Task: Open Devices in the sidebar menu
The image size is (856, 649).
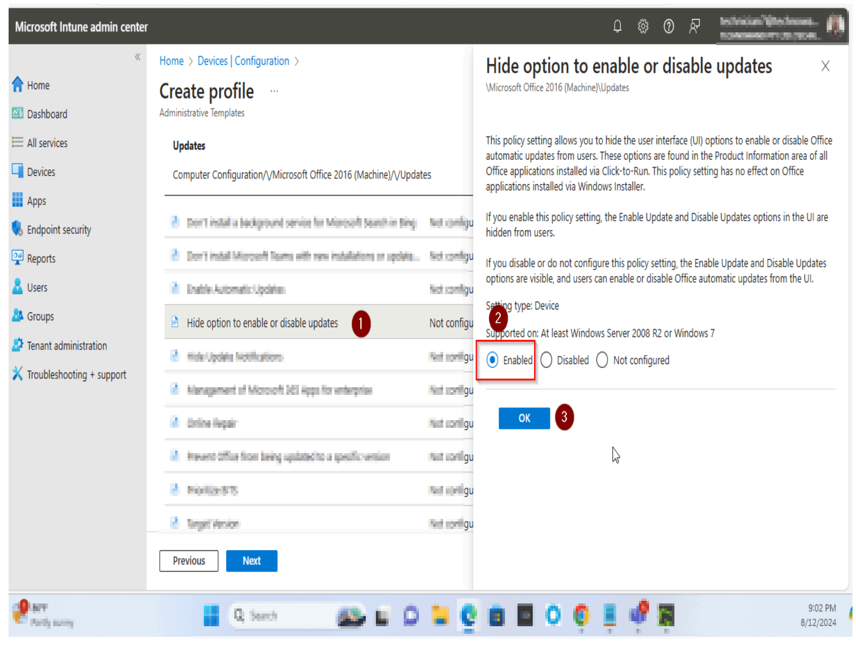Action: pyautogui.click(x=41, y=172)
